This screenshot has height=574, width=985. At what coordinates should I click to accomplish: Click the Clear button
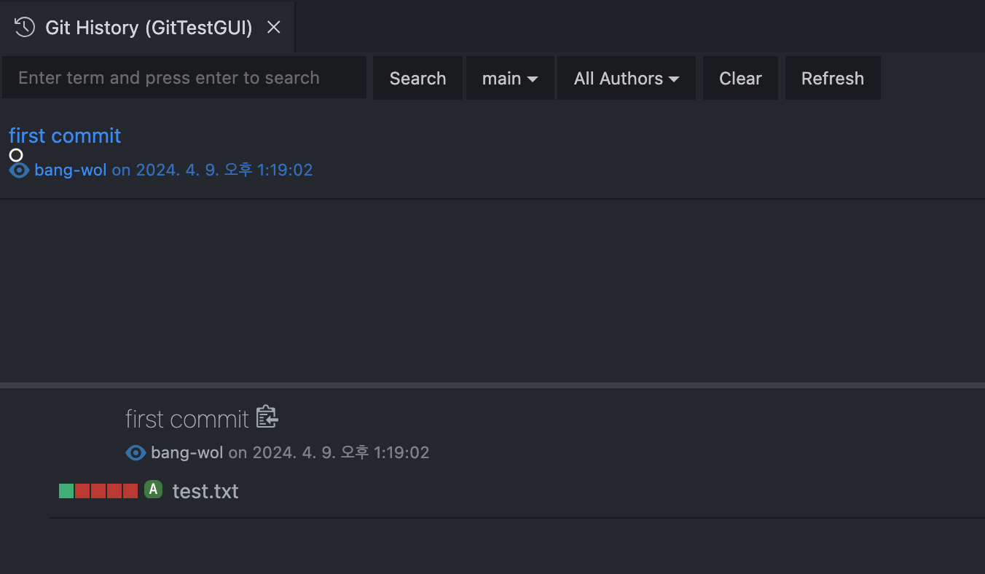(740, 78)
